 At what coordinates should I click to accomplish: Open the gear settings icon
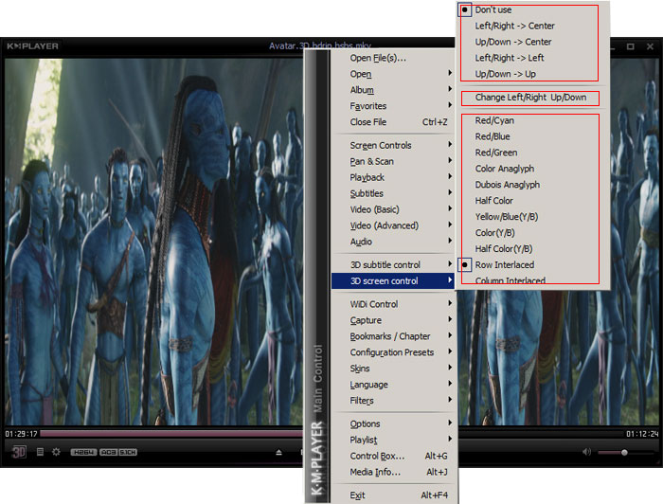click(x=56, y=452)
